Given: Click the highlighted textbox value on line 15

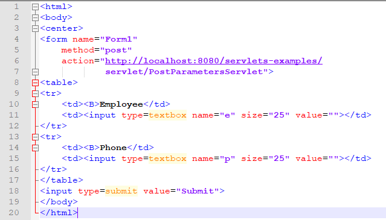Looking at the screenshot, I should click(168, 159).
